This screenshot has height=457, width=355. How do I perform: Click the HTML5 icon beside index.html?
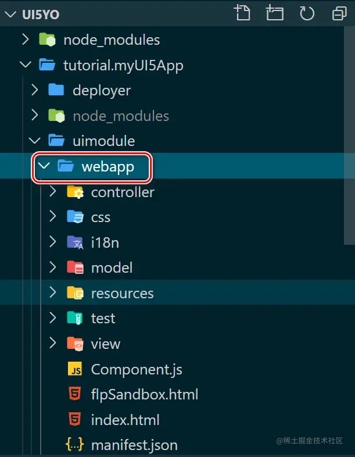click(75, 419)
